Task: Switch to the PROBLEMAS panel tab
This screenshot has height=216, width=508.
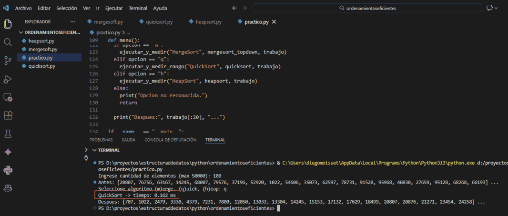Action: (101, 140)
